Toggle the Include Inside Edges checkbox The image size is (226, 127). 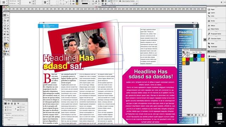pos(5,125)
